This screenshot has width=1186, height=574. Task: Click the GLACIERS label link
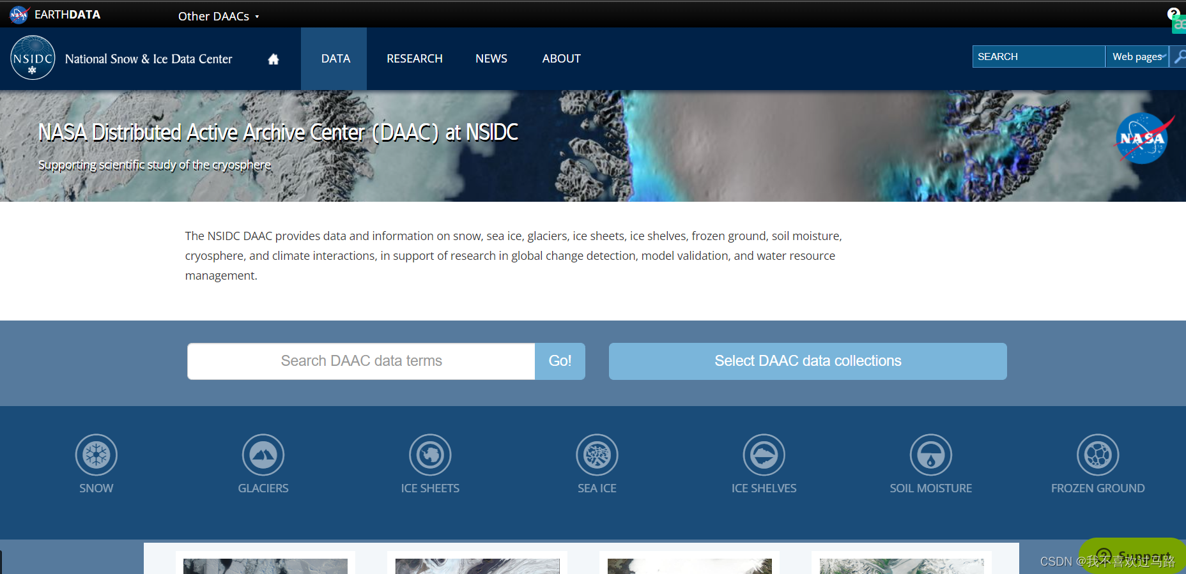click(263, 488)
